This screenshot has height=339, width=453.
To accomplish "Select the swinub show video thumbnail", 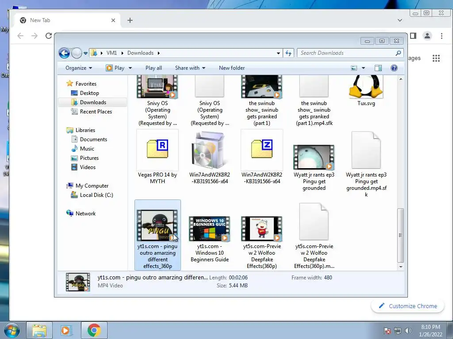I will point(261,87).
